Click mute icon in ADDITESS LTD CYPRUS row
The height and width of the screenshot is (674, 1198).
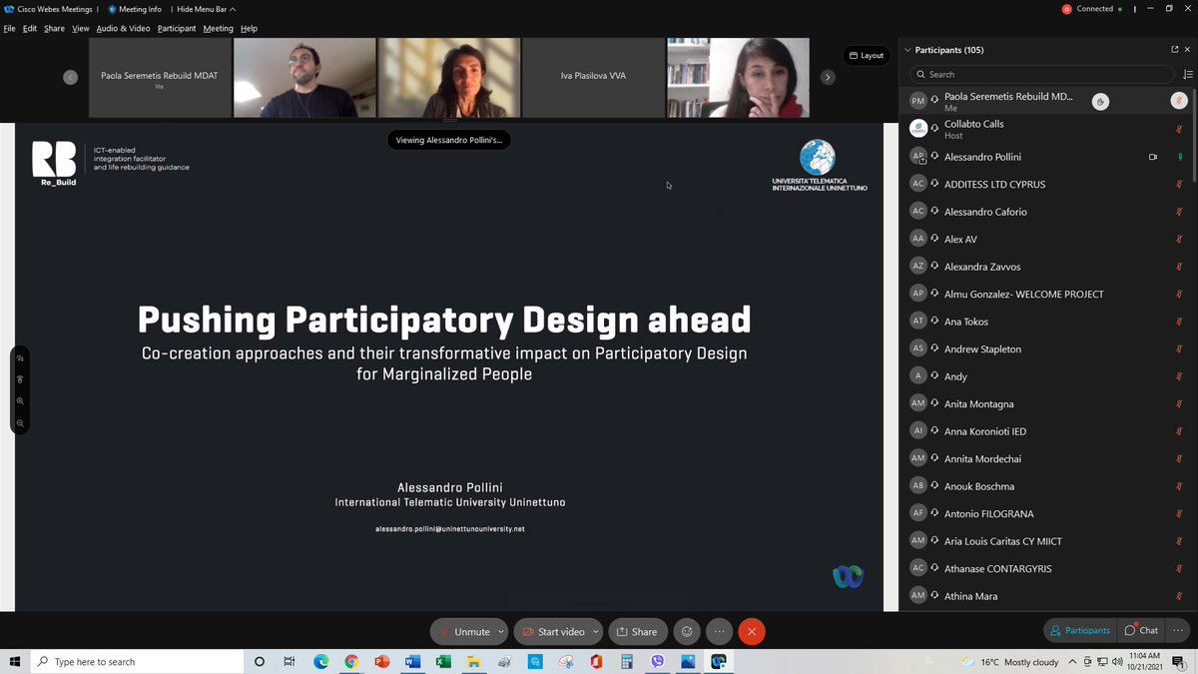click(x=1179, y=185)
